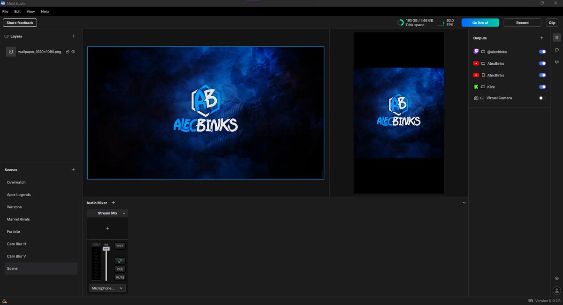The image size is (563, 305).
Task: Click the Kick platform icon
Action: (x=476, y=87)
